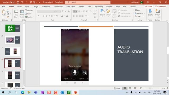The height and width of the screenshot is (95, 169).
Task: Open Design Ideas pane
Action: (158, 13)
